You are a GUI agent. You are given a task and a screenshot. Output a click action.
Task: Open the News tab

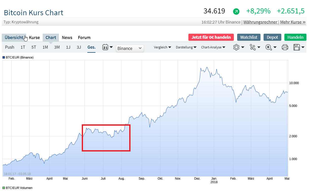tap(67, 37)
